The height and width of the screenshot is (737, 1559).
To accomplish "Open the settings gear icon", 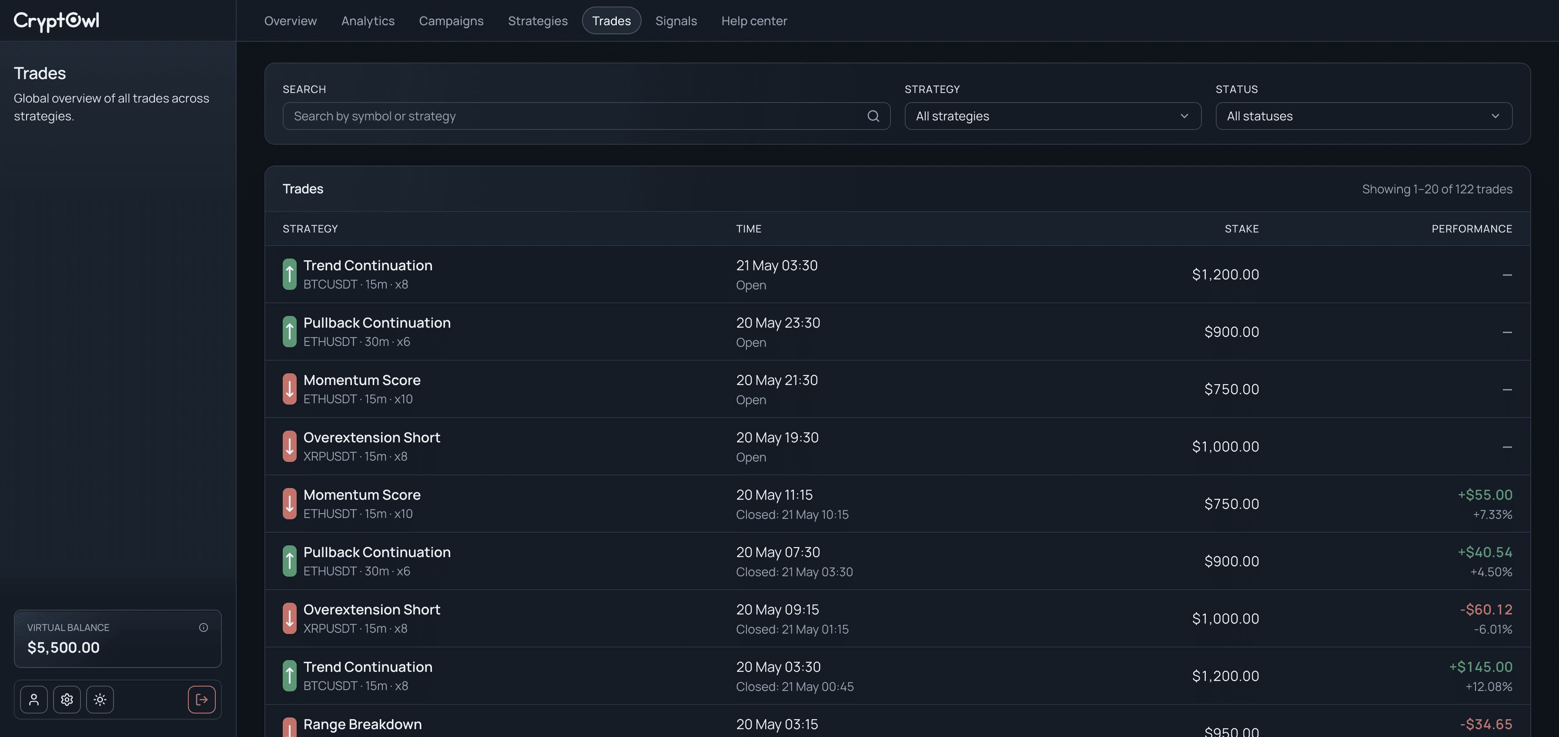I will [67, 700].
